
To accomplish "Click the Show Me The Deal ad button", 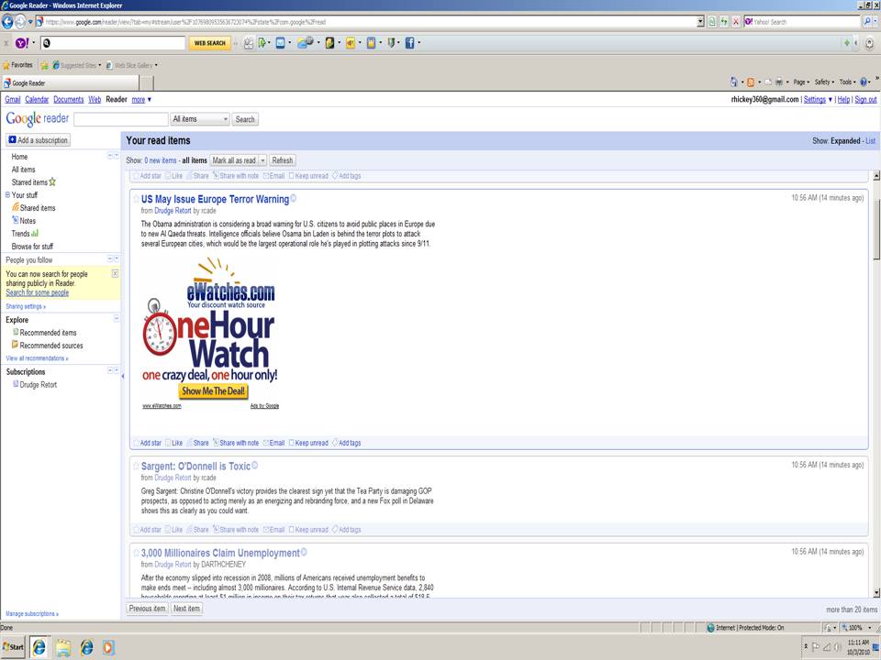I will point(213,391).
